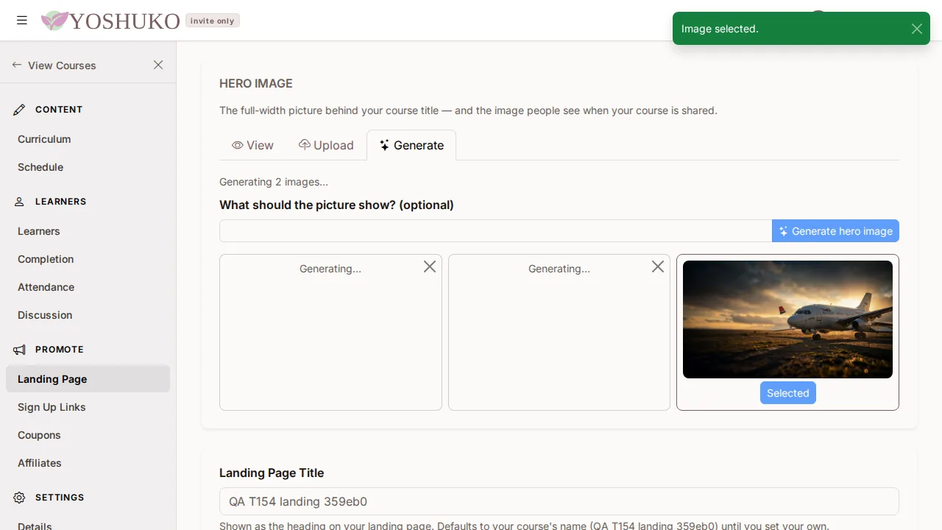Go to the Learners sidebar page
The image size is (942, 530).
tap(39, 231)
